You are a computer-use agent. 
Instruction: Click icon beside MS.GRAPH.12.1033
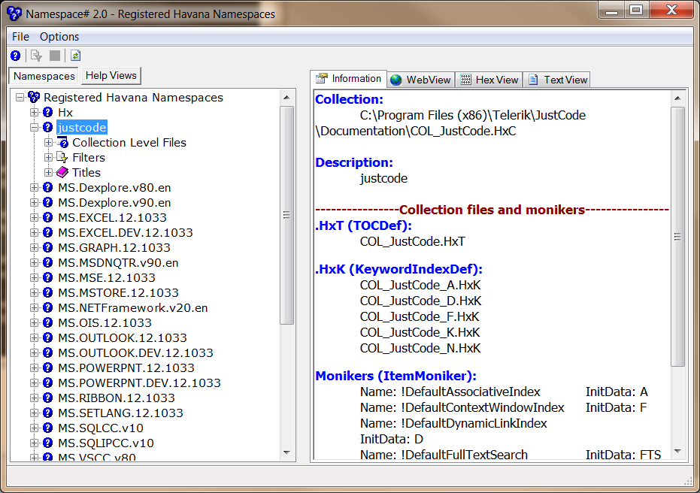point(48,247)
